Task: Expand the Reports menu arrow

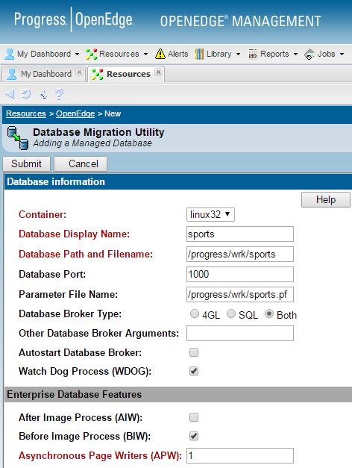Action: pos(295,54)
